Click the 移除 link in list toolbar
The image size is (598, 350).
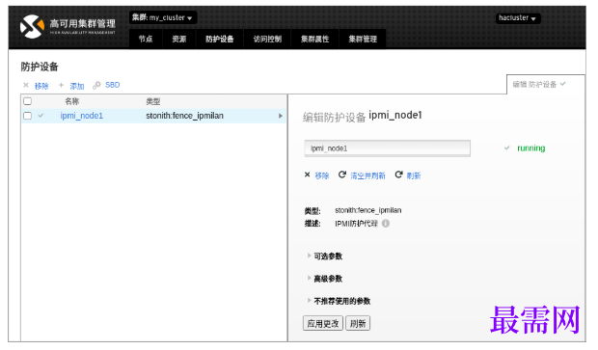41,86
